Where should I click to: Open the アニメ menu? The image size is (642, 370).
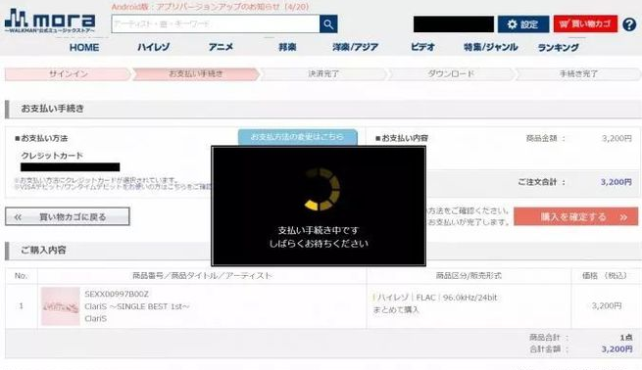coord(221,47)
